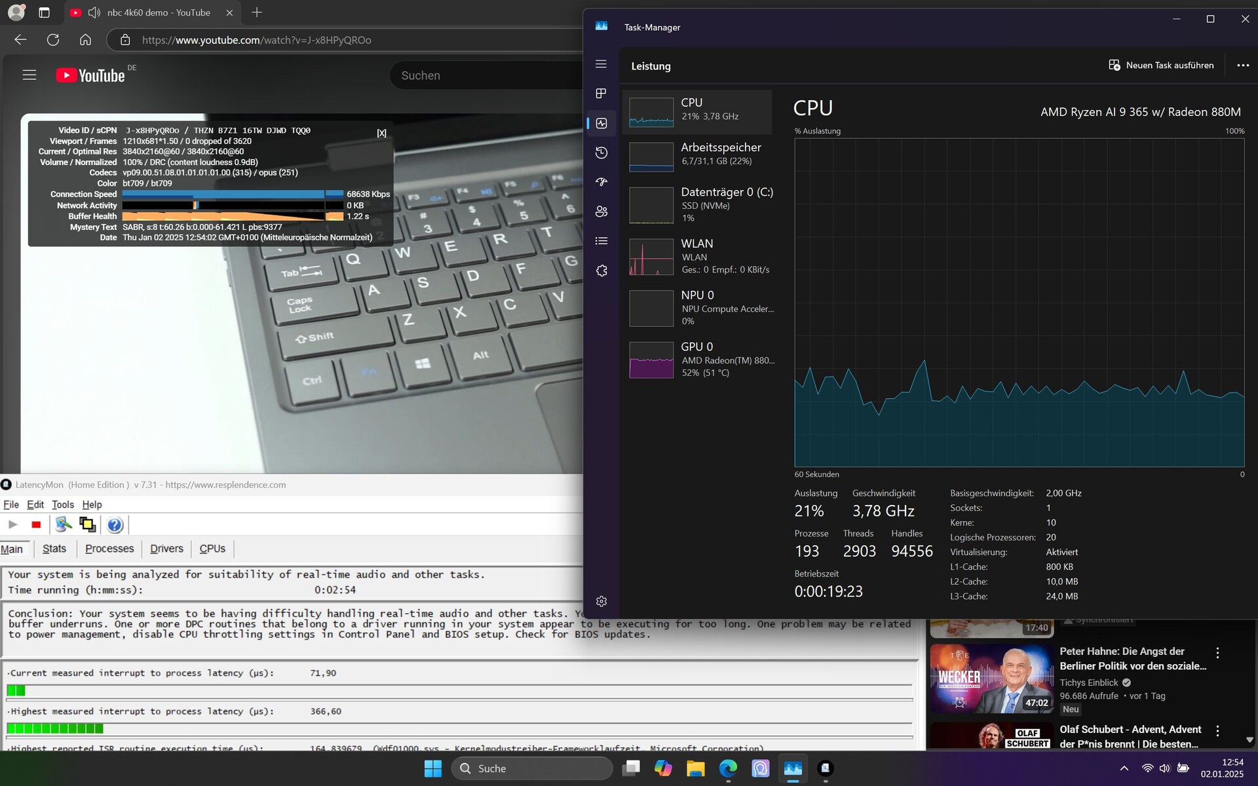1258x786 pixels.
Task: Show hidden system tray icons chevron
Action: (1124, 768)
